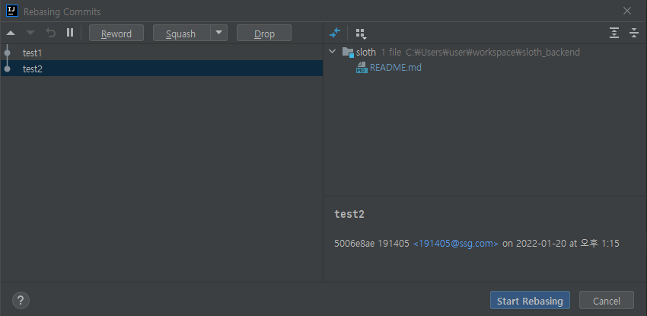Screen dimensions: 647x316
Task: Click the Collapse All icon
Action: [x=634, y=33]
